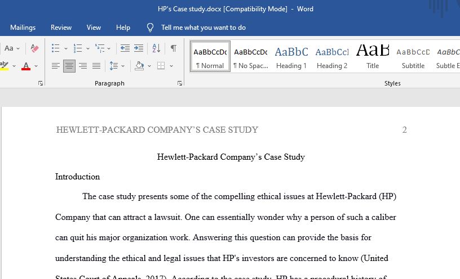Click the line starting 'understanding the ethical'
460x279 pixels.
tap(222, 258)
